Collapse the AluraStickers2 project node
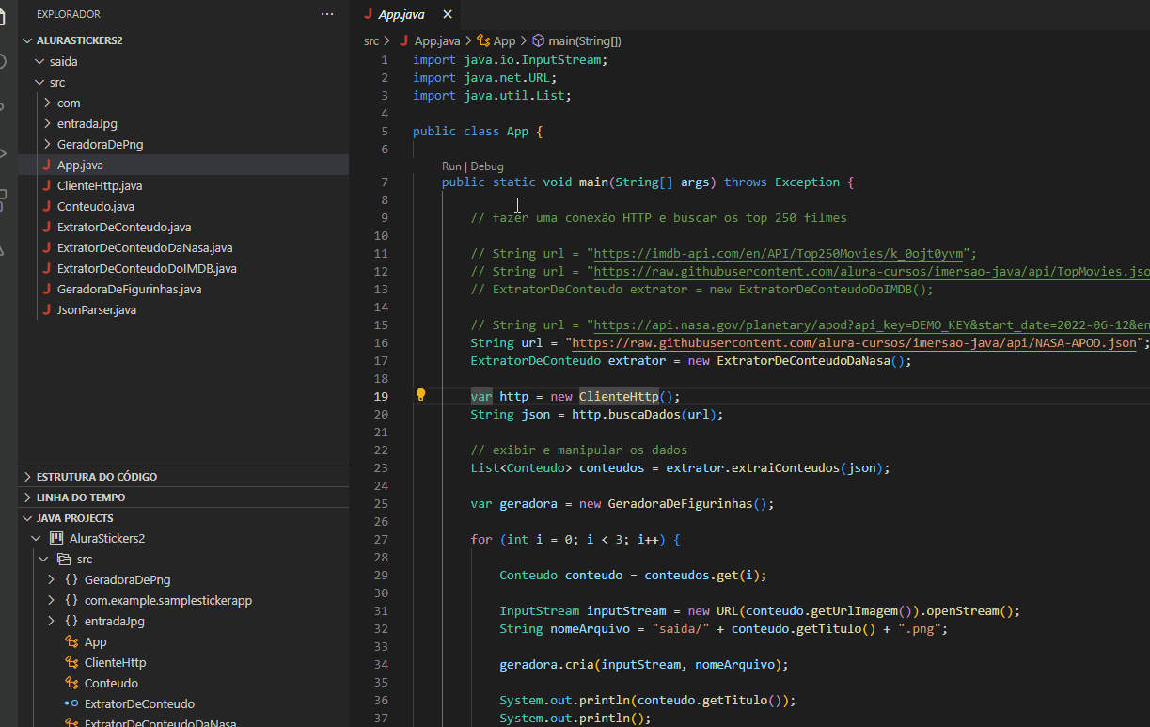This screenshot has height=727, width=1150. tap(36, 538)
